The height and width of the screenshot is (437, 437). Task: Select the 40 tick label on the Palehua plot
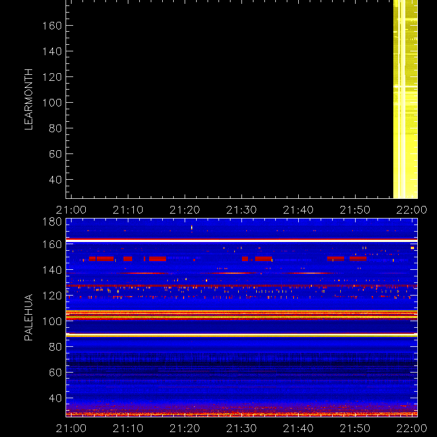(x=56, y=398)
